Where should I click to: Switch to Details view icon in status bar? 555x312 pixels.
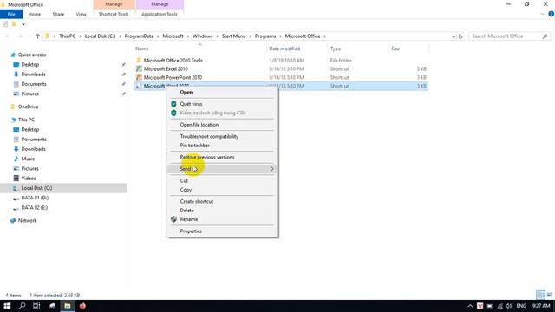[x=540, y=295]
